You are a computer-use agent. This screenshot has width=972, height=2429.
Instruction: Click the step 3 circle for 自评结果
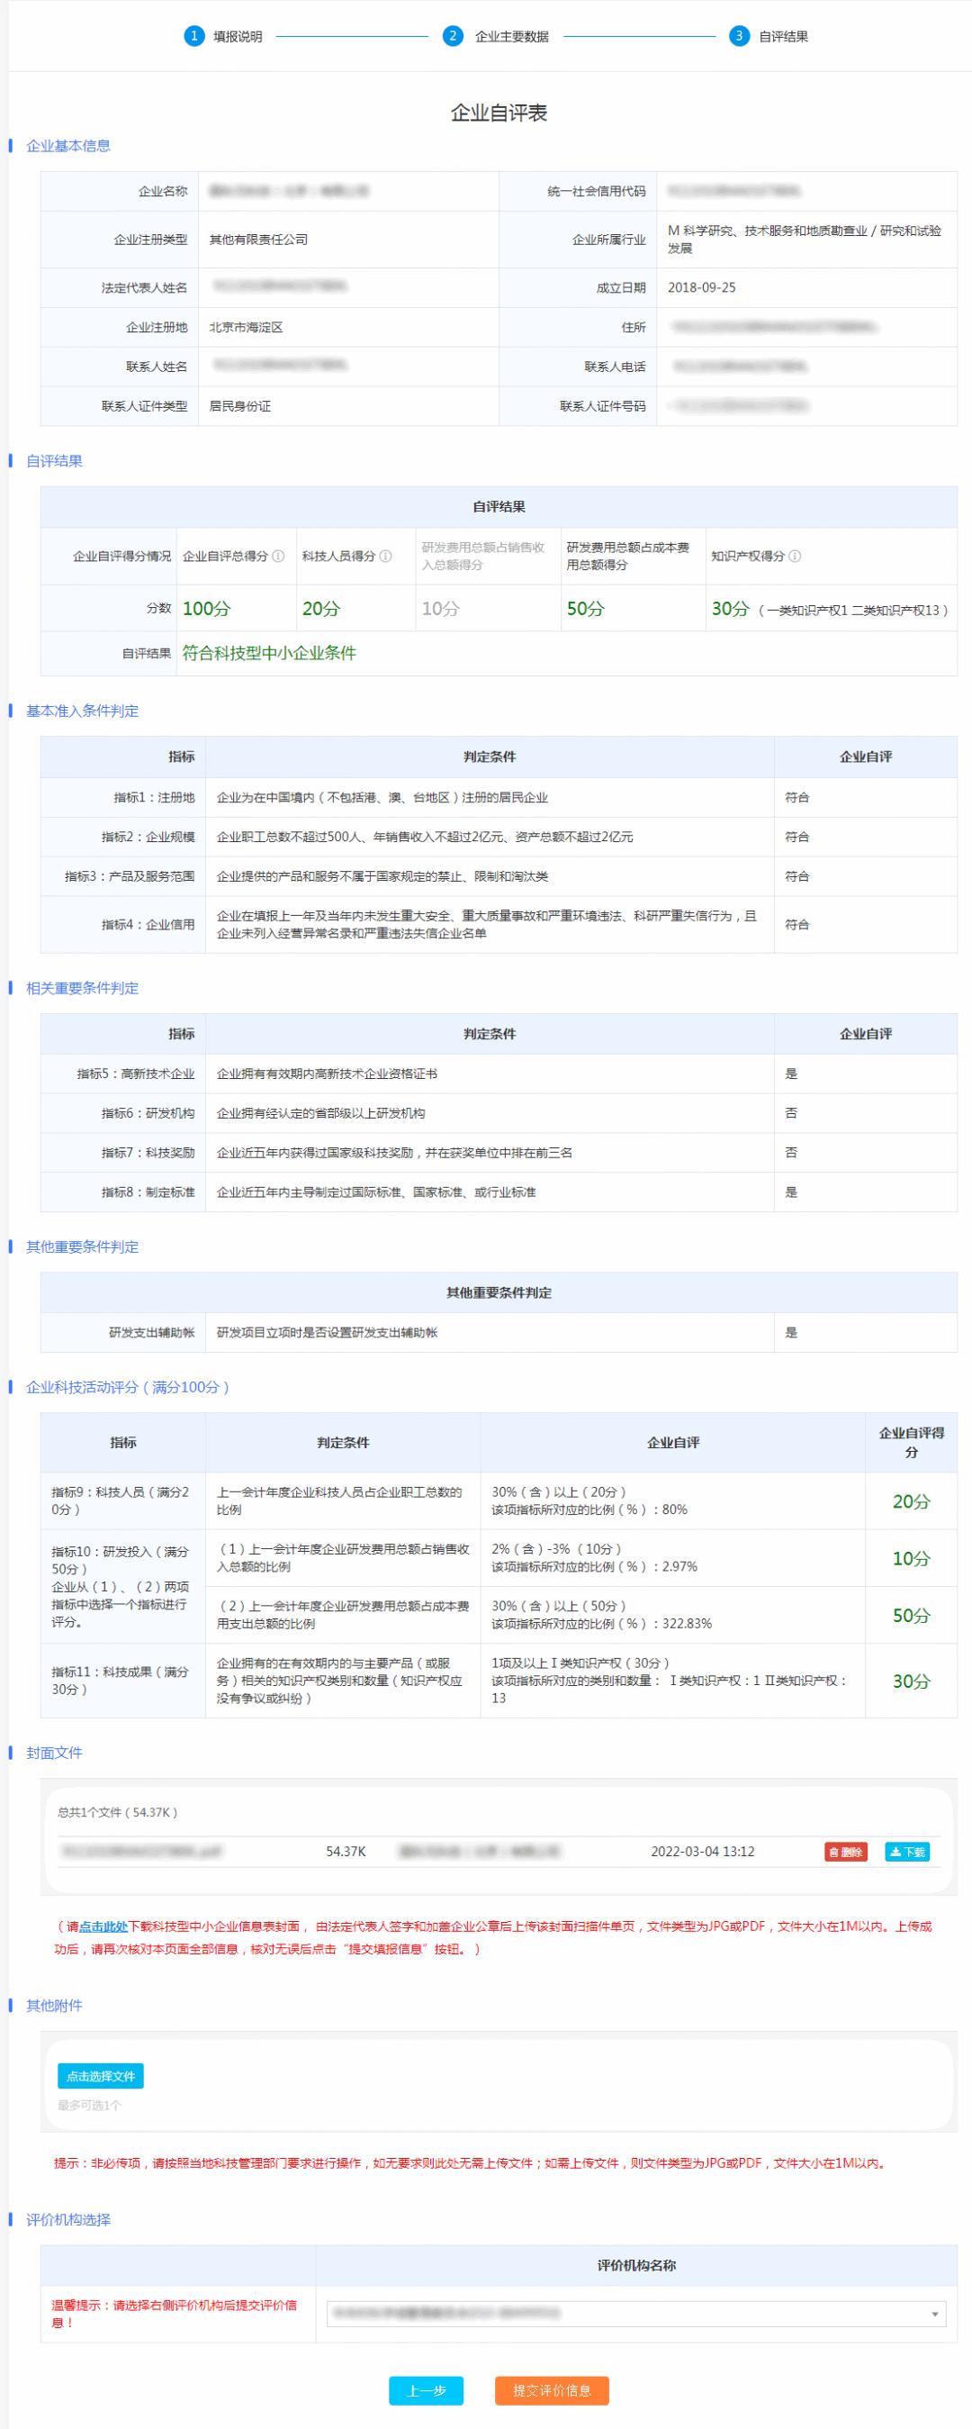click(x=738, y=36)
